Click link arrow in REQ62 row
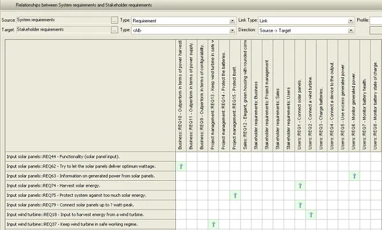The height and width of the screenshot is (230, 382). point(181,166)
